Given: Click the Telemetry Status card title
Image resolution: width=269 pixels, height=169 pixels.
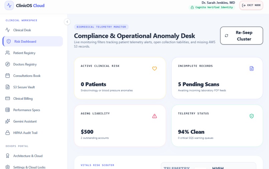Looking at the screenshot, I should coord(194,113).
